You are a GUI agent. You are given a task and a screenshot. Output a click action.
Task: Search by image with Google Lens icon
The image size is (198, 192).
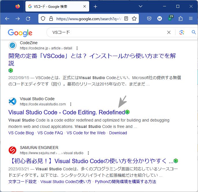point(182,32)
